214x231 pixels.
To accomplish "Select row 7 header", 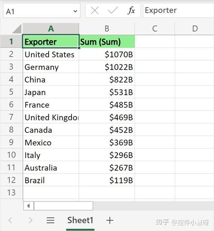I will pos(11,117).
